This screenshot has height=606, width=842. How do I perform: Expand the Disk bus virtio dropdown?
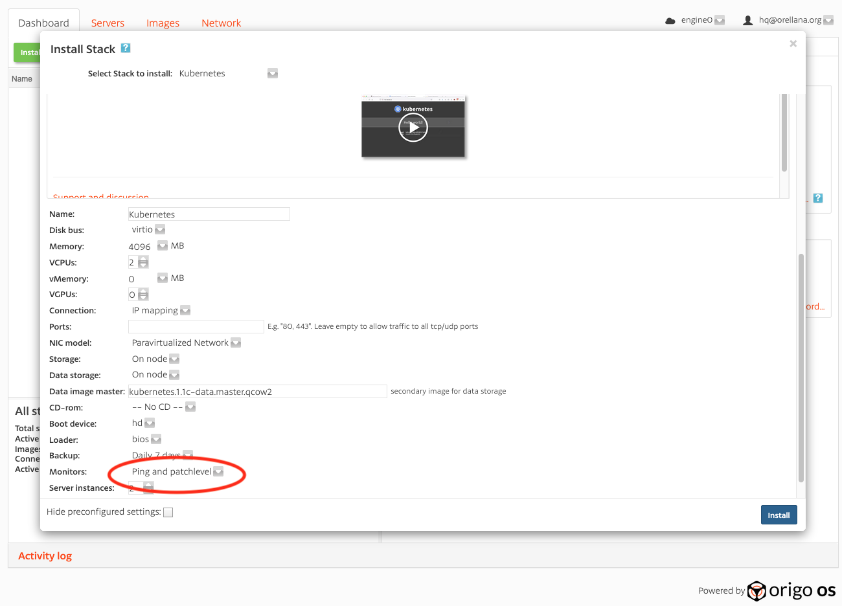[x=160, y=230]
